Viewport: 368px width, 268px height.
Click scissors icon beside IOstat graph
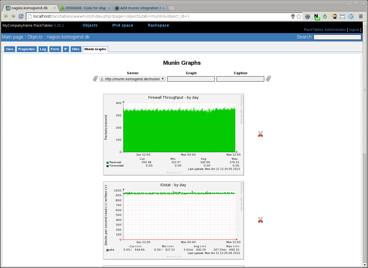(260, 220)
